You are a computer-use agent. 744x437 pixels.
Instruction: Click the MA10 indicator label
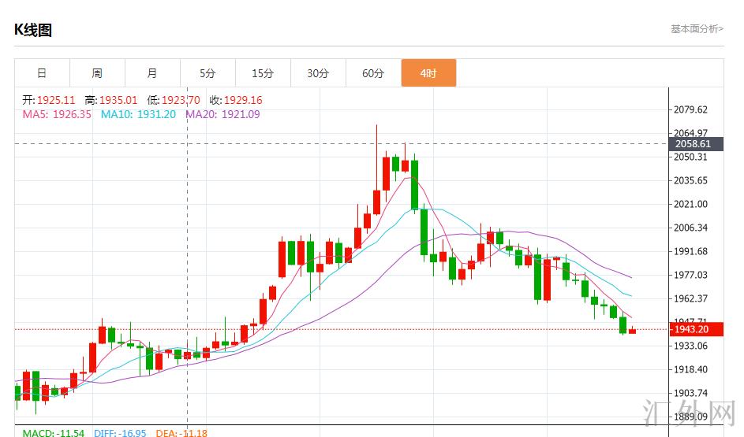(138, 114)
